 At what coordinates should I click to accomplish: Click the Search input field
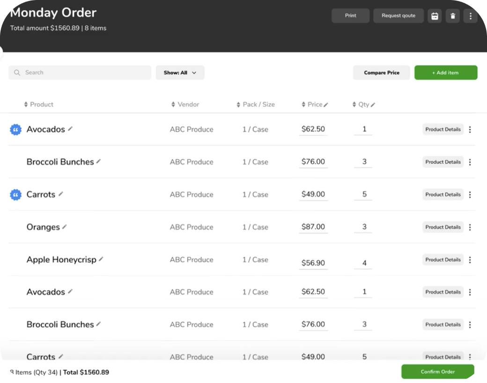[80, 73]
